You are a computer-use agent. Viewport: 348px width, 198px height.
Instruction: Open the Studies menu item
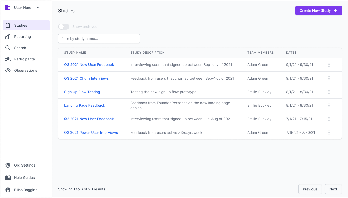(x=26, y=25)
